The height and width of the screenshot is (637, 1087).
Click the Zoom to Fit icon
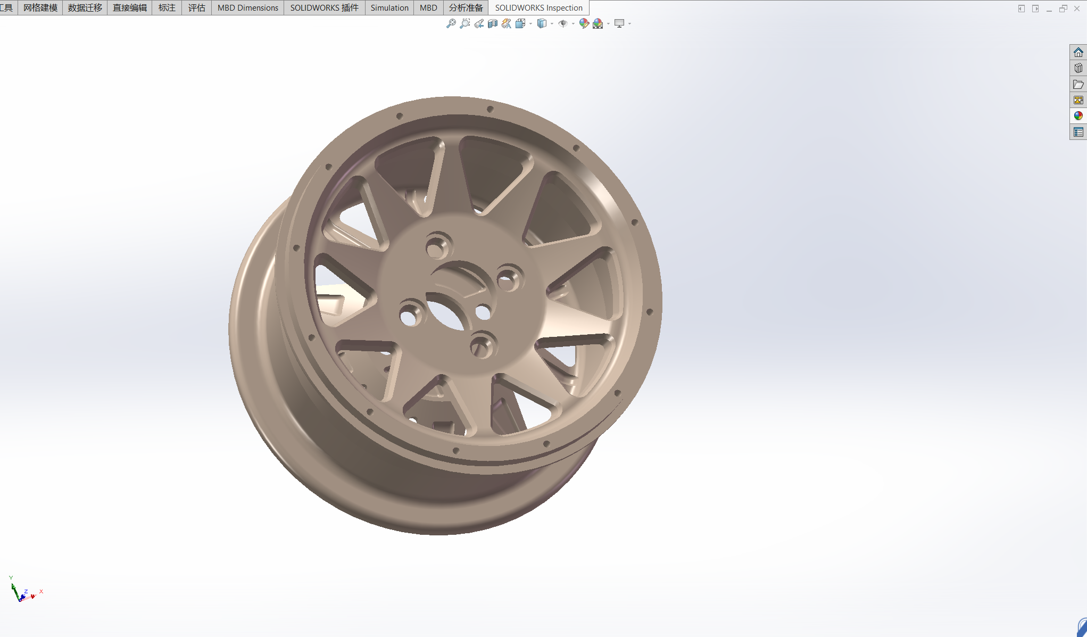[451, 23]
